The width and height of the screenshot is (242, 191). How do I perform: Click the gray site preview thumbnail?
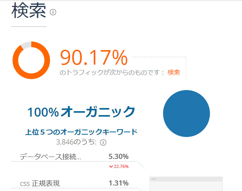click(186, 184)
